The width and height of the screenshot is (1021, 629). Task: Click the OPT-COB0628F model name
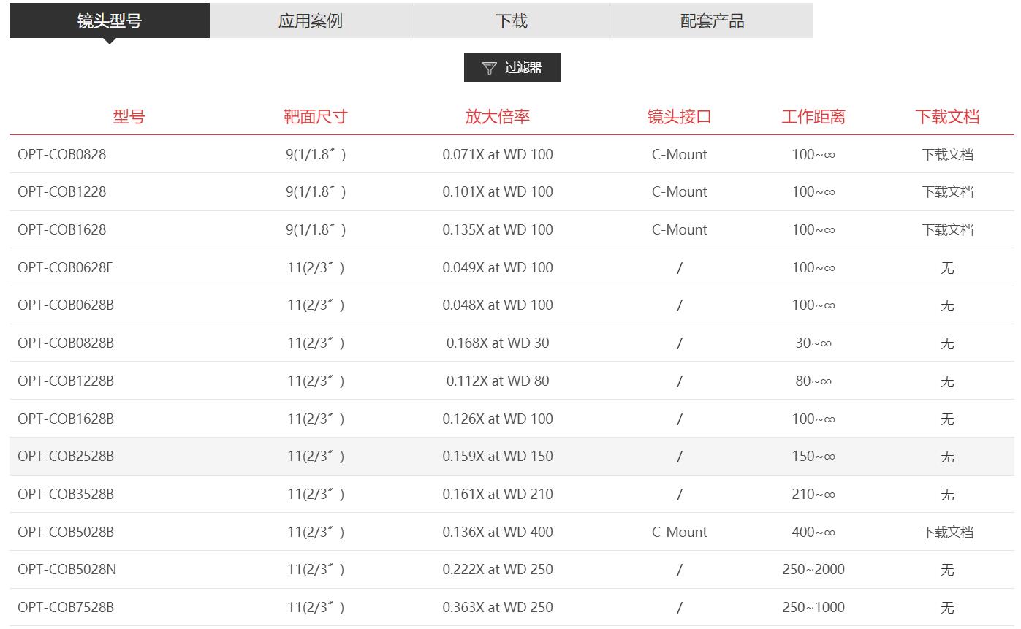[66, 267]
